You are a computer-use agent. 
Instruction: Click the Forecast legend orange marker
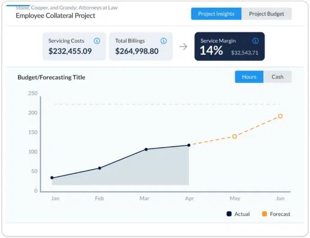(264, 214)
